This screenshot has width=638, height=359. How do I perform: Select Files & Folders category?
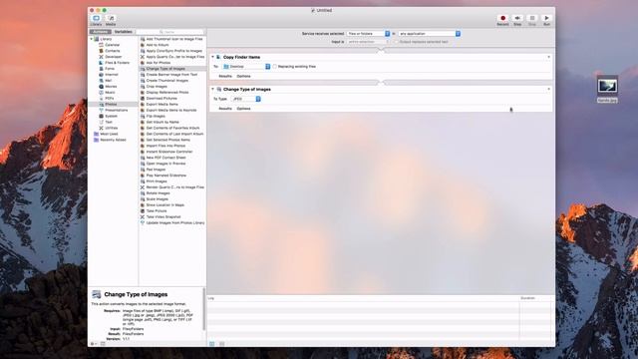117,63
